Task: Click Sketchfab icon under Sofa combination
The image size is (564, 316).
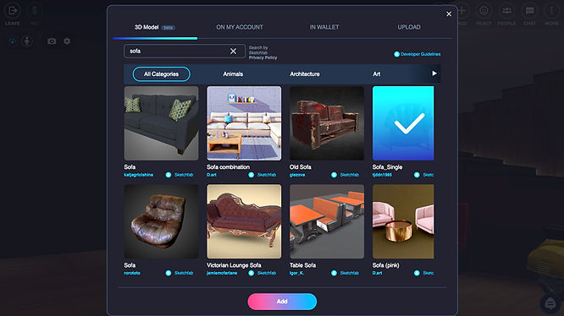Action: coord(251,175)
